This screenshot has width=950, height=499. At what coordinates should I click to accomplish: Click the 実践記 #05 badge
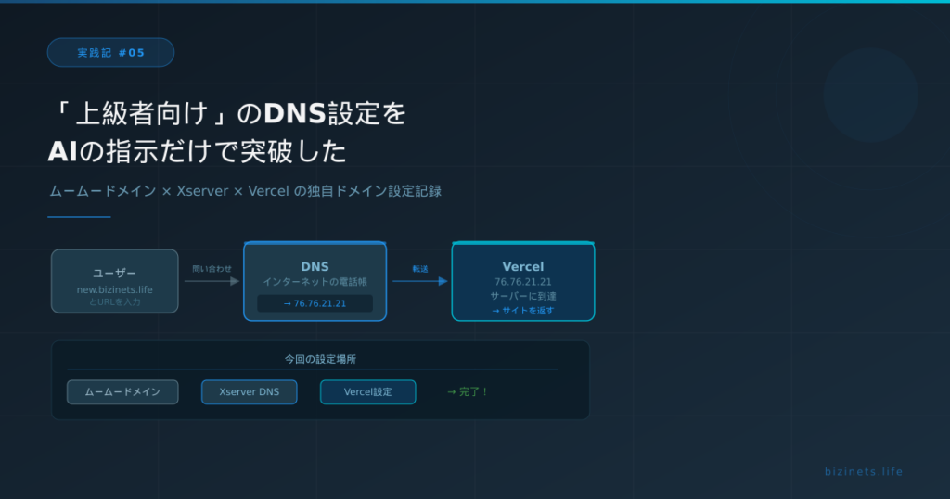(110, 53)
